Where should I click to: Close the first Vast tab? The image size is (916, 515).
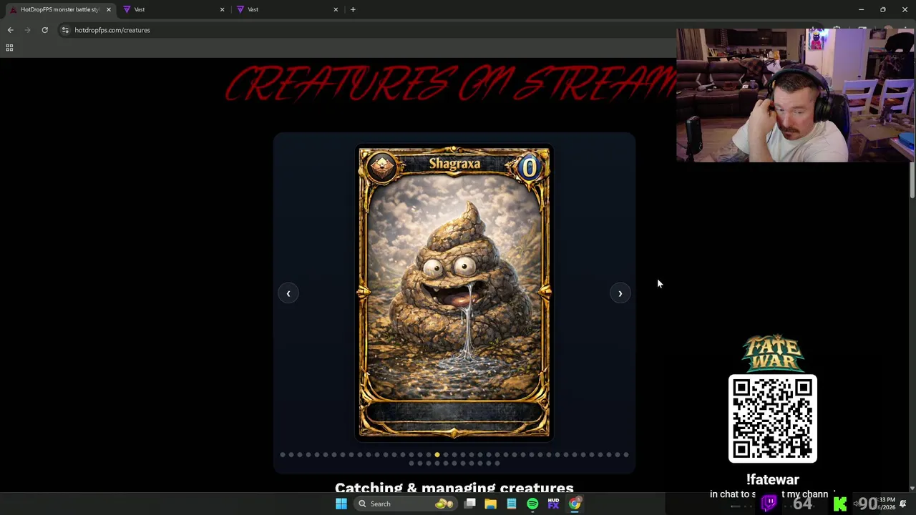point(222,9)
